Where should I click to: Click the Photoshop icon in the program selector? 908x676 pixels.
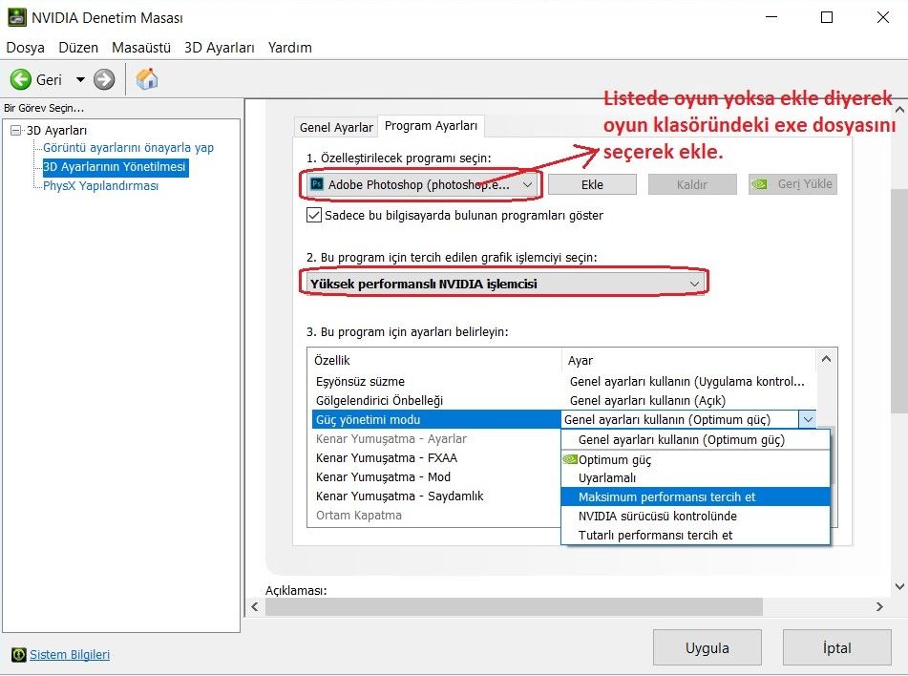(x=317, y=184)
